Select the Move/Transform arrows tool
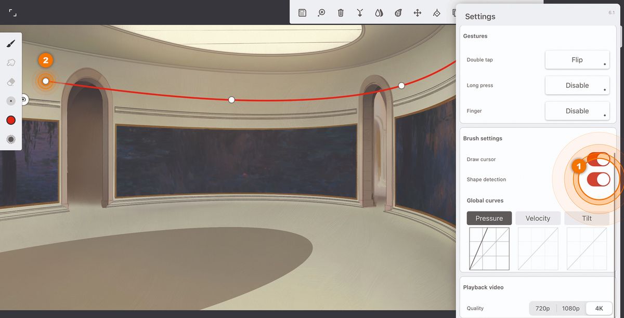624x318 pixels. pyautogui.click(x=418, y=12)
